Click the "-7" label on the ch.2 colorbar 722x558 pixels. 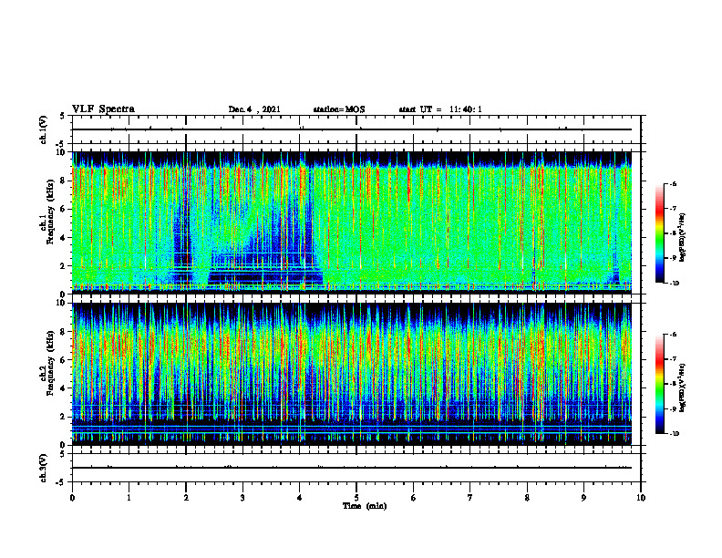point(673,359)
